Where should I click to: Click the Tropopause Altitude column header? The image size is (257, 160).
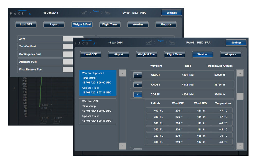pos(220,66)
